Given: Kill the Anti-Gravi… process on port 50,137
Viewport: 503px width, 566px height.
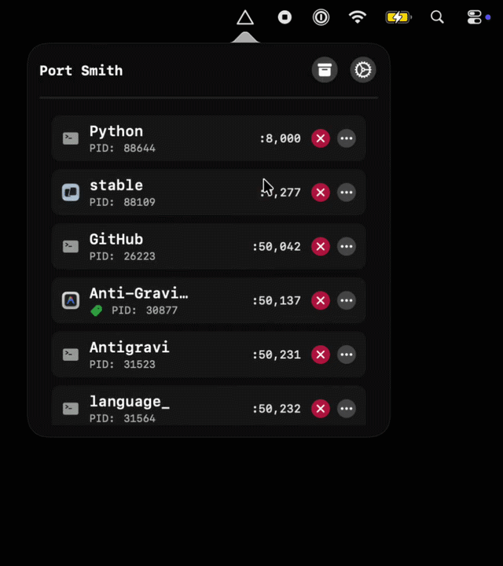Looking at the screenshot, I should click(x=320, y=300).
